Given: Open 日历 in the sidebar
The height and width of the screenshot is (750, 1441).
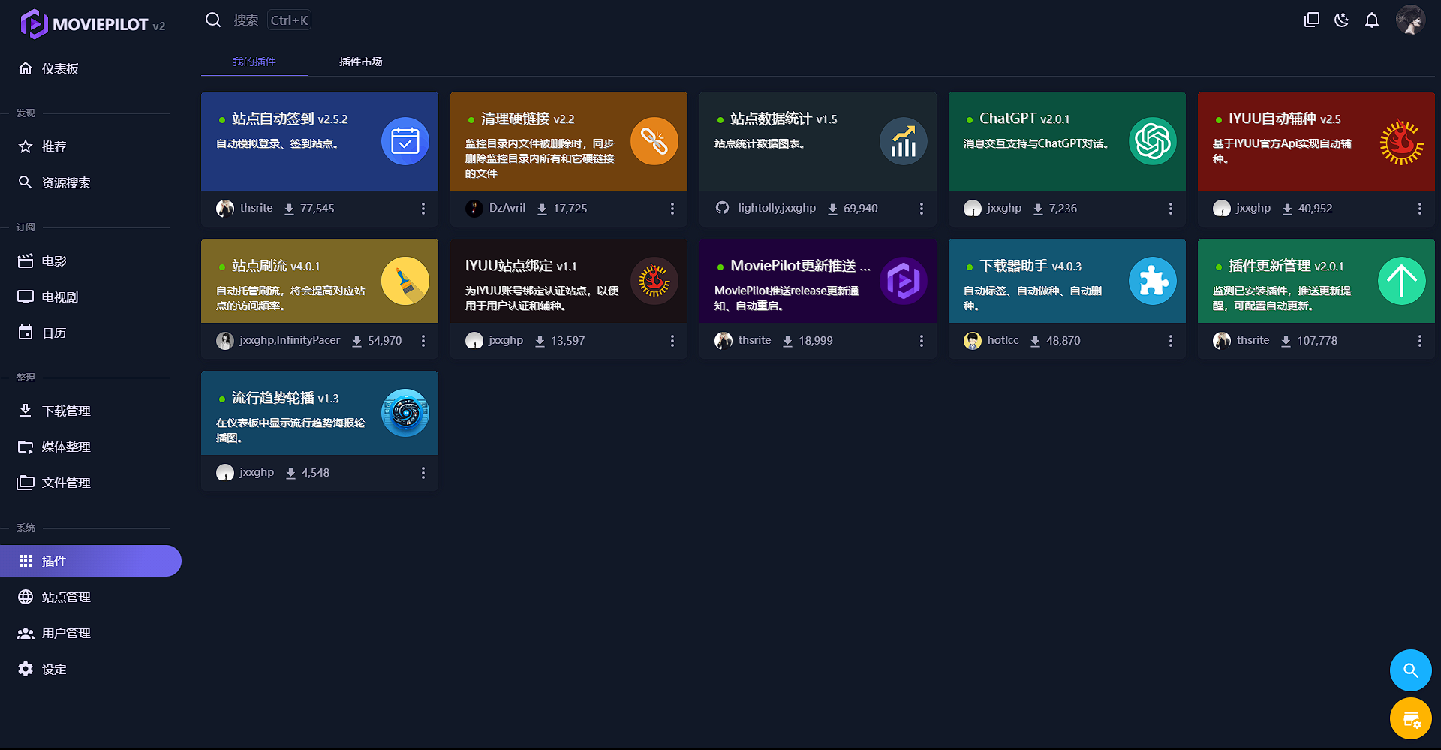Looking at the screenshot, I should tap(90, 333).
